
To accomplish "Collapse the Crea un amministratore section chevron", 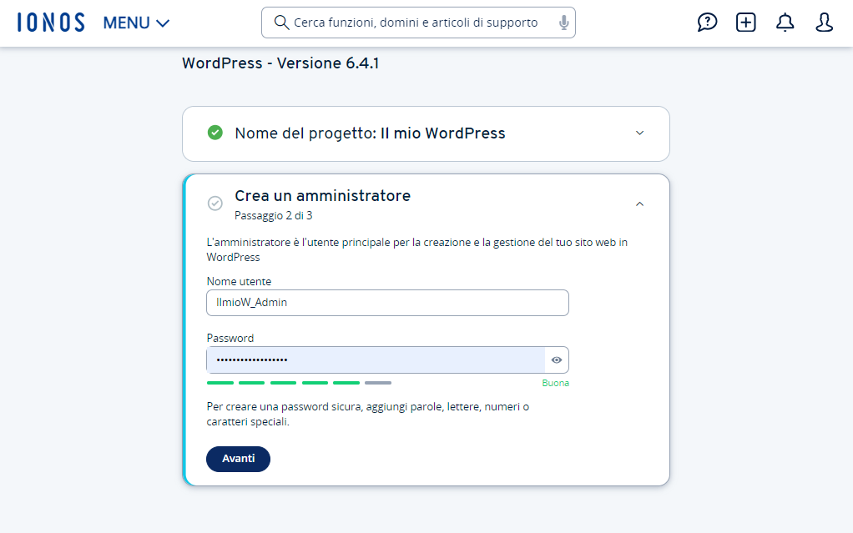I will tap(639, 204).
